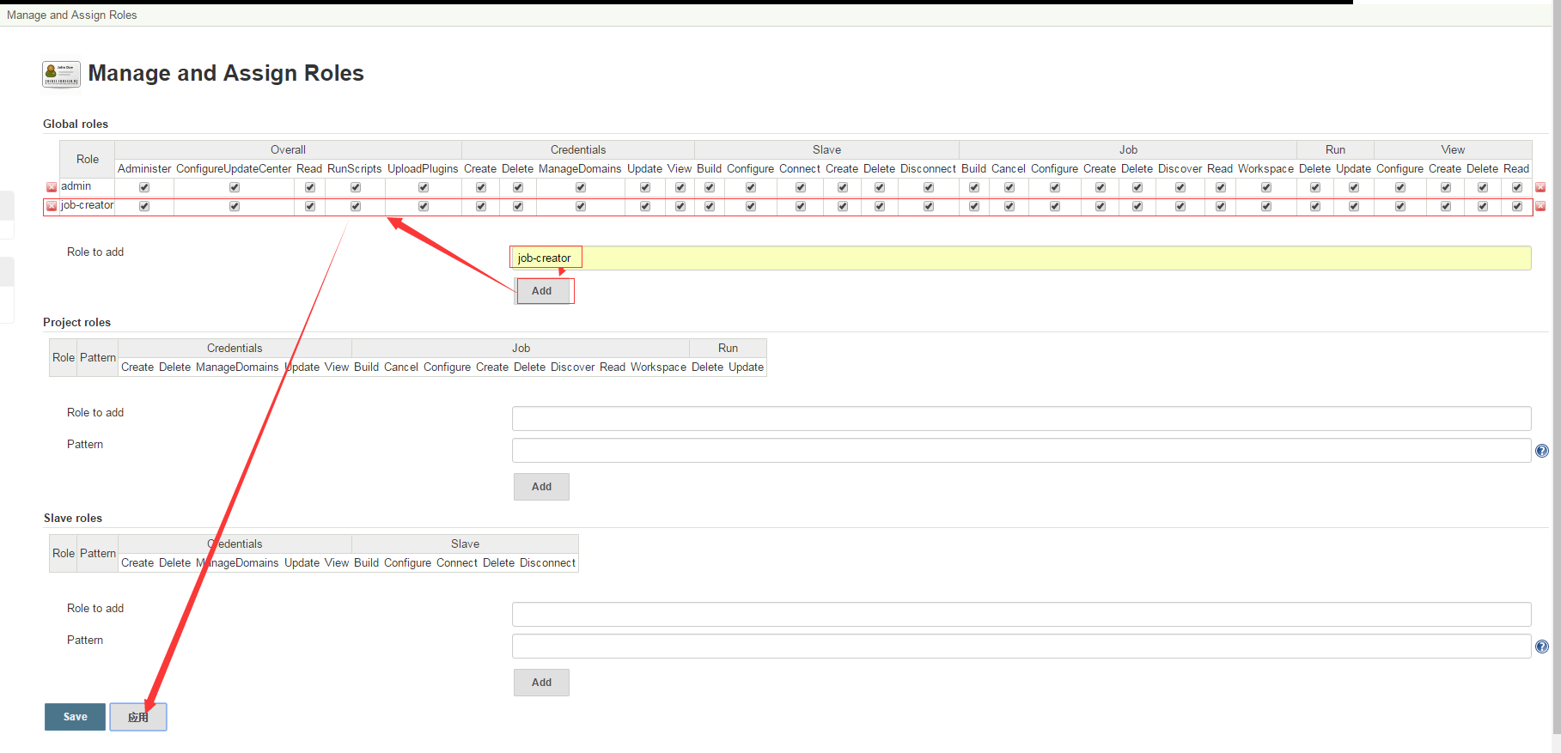
Task: Uncheck job-creator View Read permission
Action: click(x=1517, y=206)
